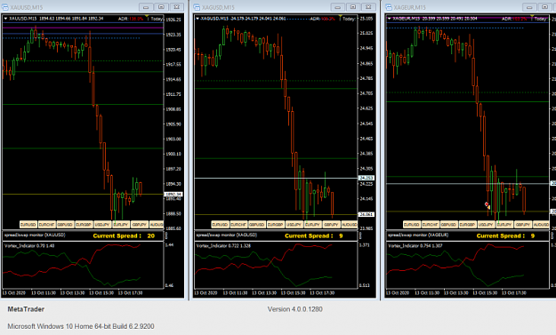Click EURCHF button in XAUUSD chart
The image size is (556, 335).
point(47,225)
